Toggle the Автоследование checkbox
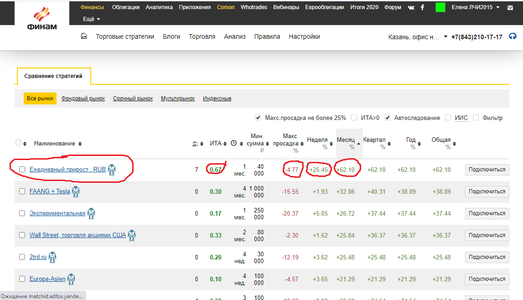 click(387, 118)
